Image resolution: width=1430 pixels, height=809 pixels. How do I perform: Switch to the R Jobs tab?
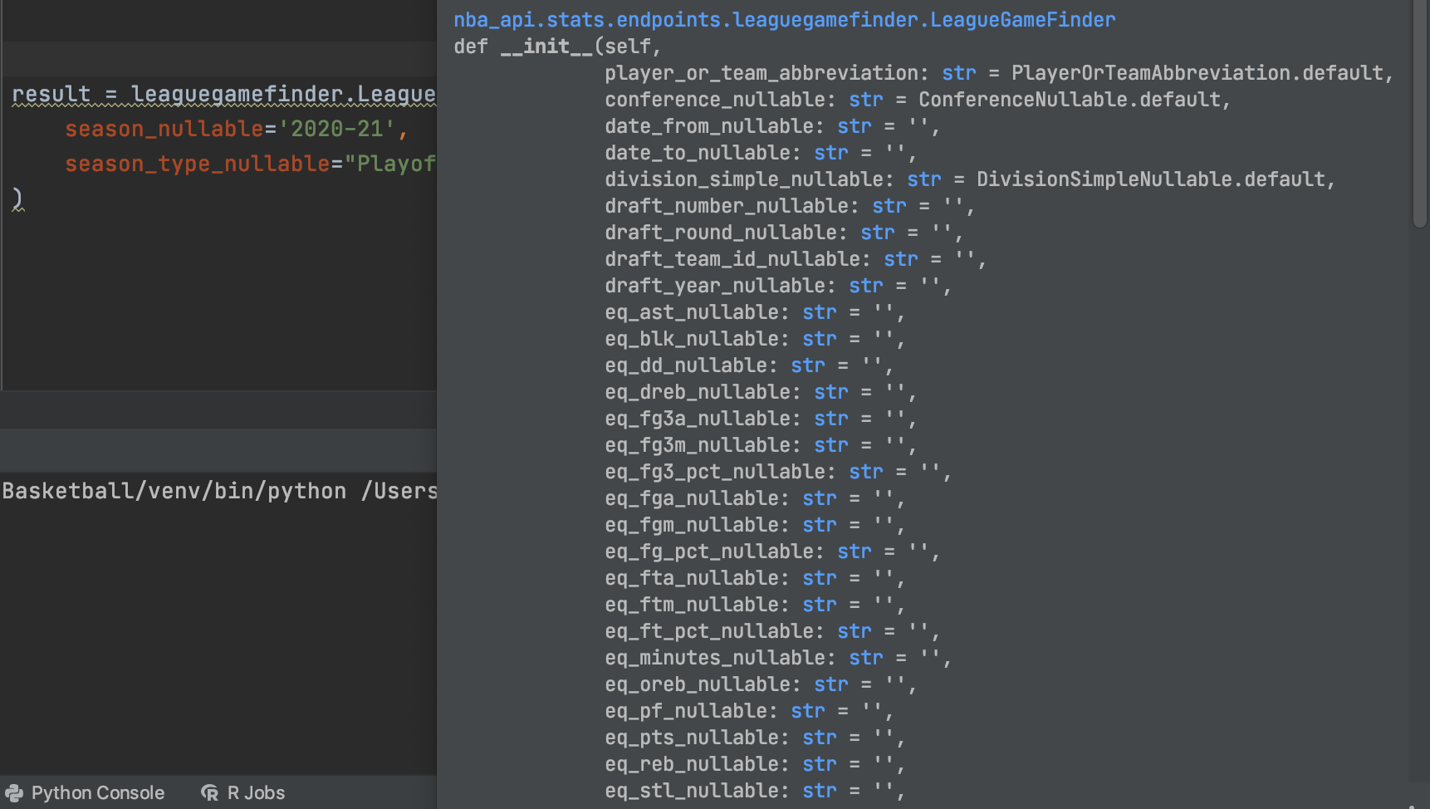pyautogui.click(x=256, y=793)
